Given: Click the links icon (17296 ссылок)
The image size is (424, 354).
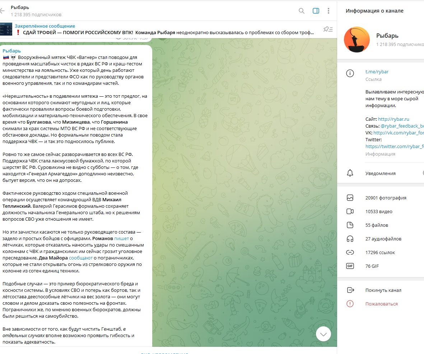Looking at the screenshot, I should 350,252.
